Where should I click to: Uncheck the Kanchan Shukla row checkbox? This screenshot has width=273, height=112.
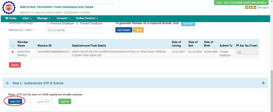click(x=13, y=52)
